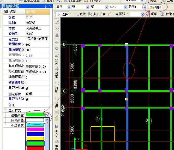Pick the magenta color from the list
Viewport: 174px width, 150px height.
click(x=35, y=129)
